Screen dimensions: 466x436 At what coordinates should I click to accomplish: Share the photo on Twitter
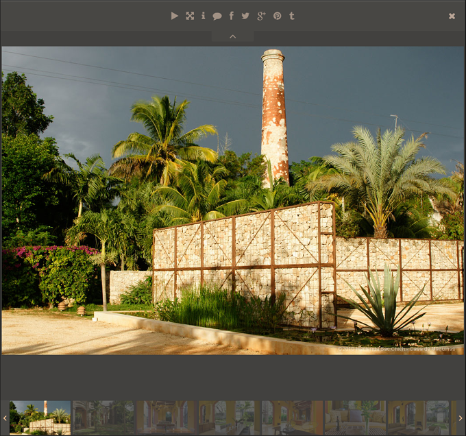click(245, 16)
